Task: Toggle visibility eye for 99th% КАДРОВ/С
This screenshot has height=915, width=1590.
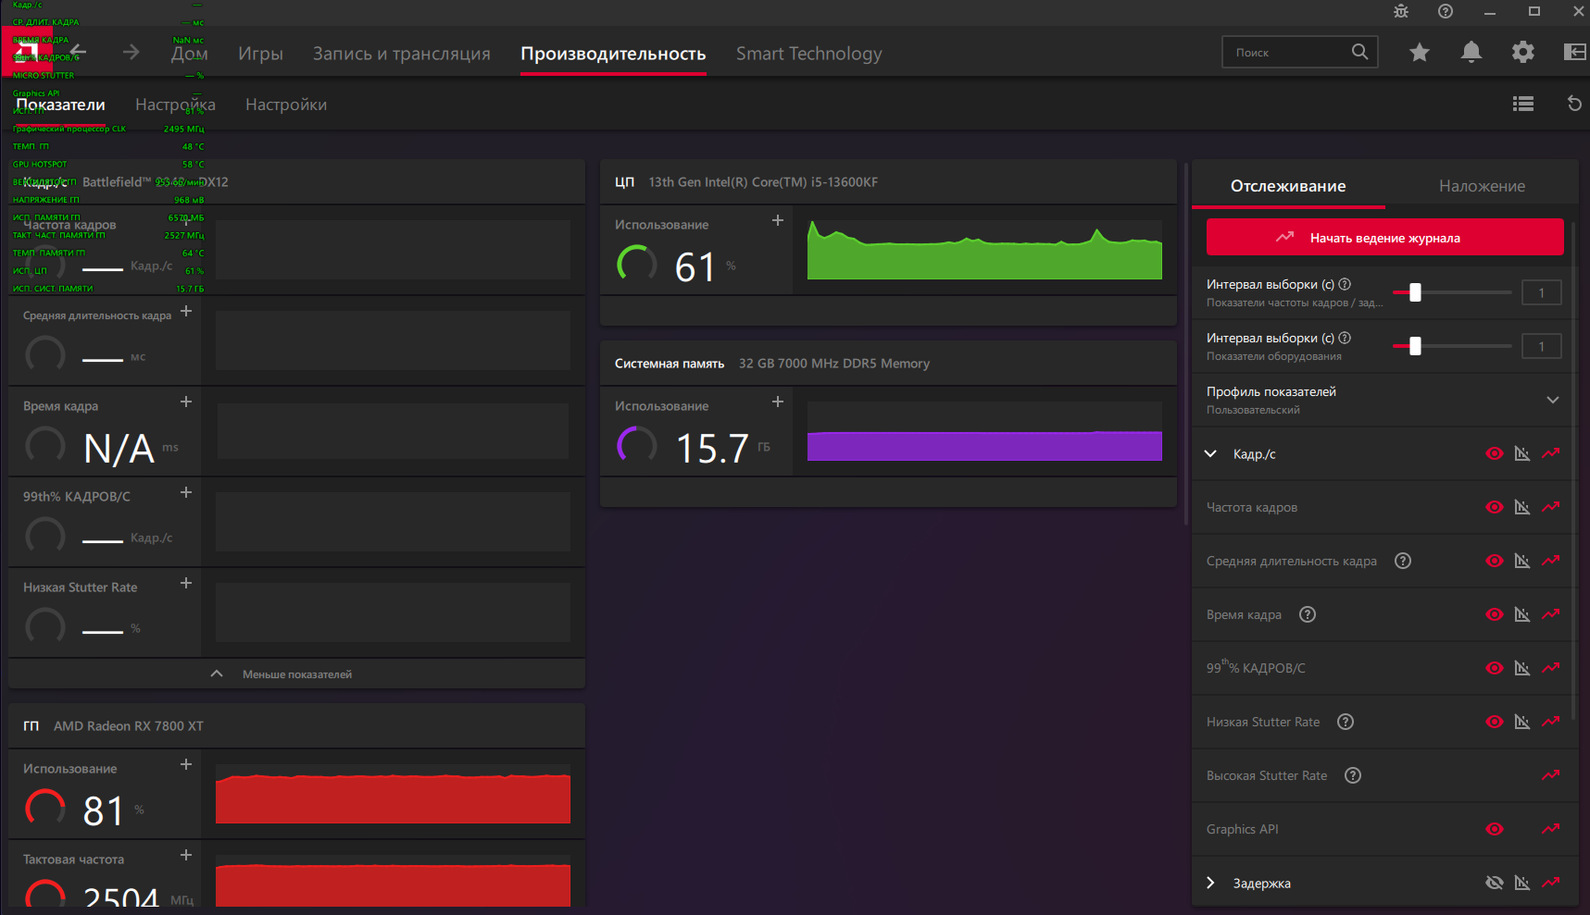Action: [1495, 668]
